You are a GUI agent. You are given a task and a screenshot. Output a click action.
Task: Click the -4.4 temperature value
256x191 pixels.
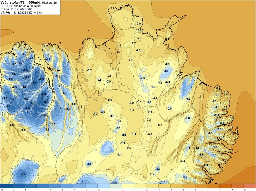pos(124,135)
